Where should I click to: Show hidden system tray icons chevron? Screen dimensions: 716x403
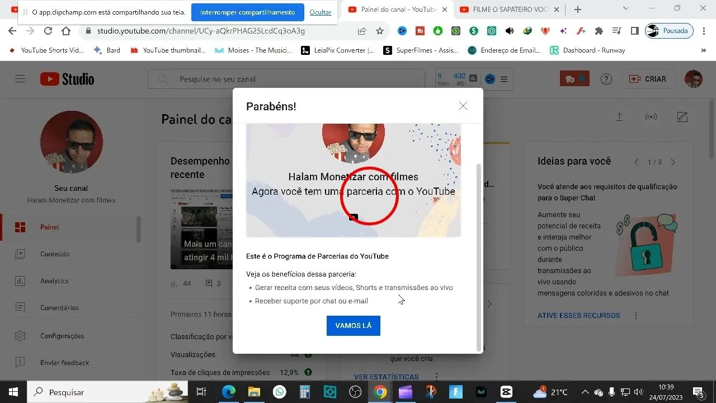[x=585, y=392]
